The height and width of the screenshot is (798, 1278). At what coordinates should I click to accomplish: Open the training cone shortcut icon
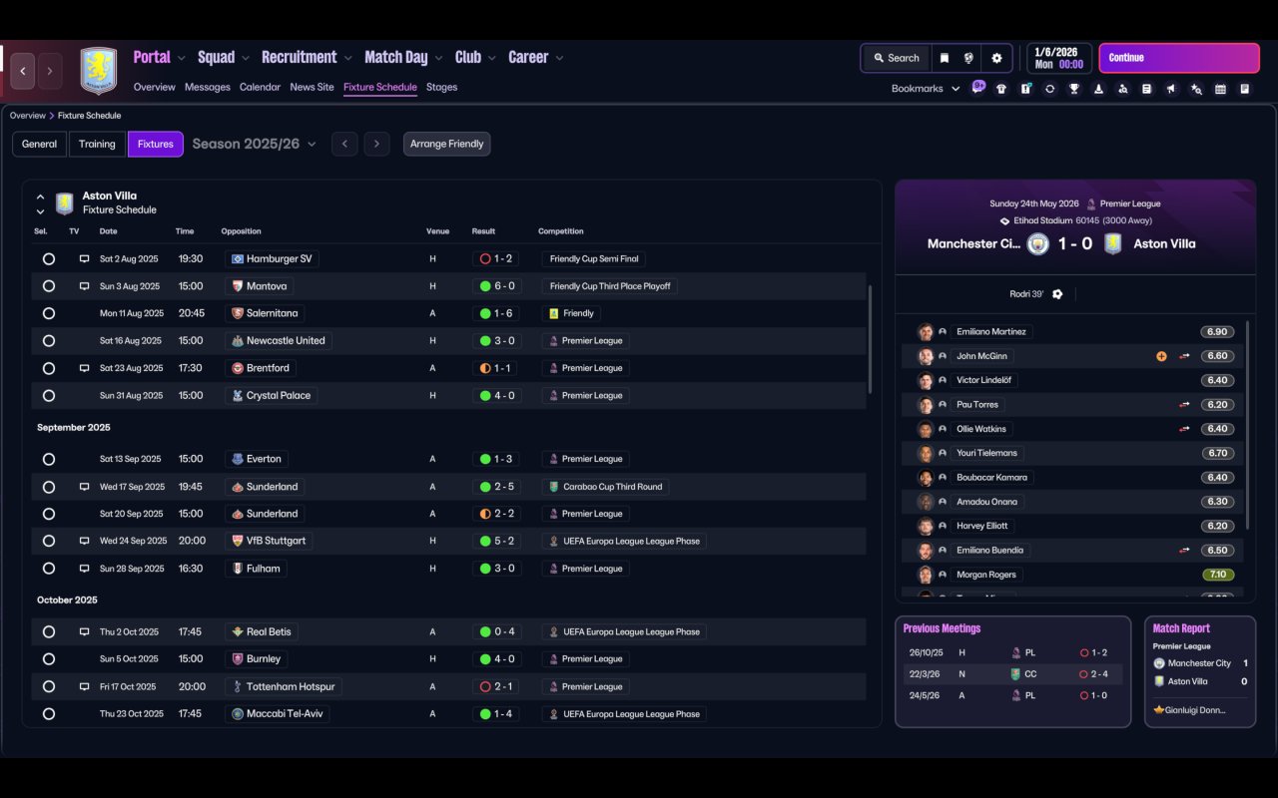point(1098,89)
